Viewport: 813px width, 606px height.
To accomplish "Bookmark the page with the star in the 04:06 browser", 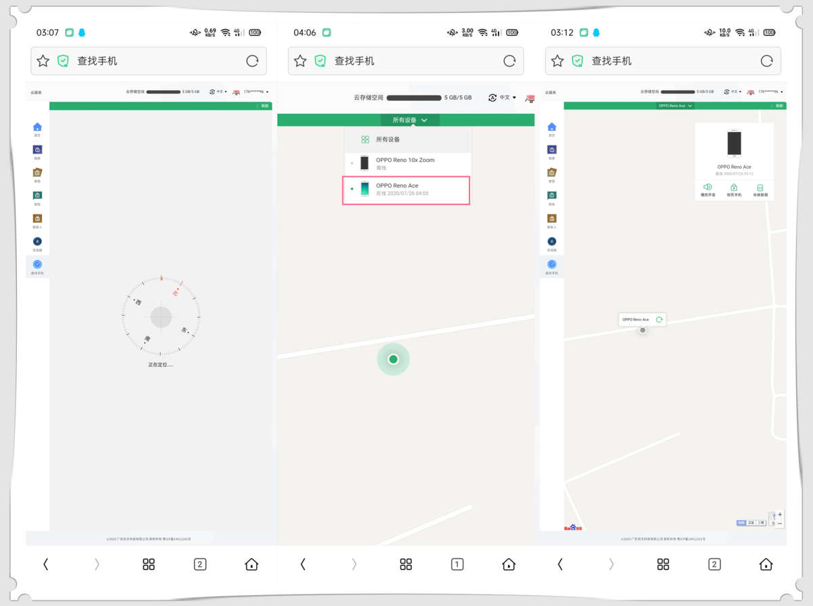I will [x=300, y=61].
